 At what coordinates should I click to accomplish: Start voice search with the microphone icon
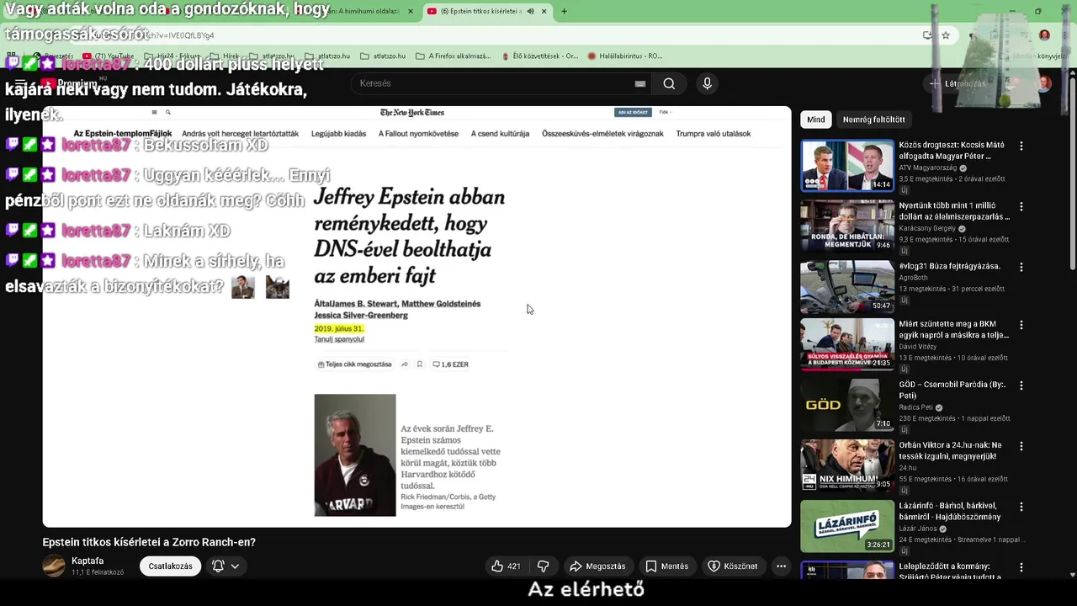(x=707, y=83)
